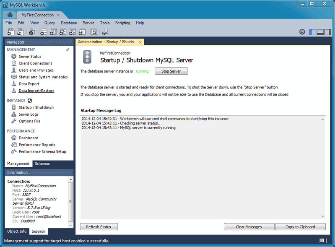
Task: Open the home screen tab icon
Action: (10, 15)
